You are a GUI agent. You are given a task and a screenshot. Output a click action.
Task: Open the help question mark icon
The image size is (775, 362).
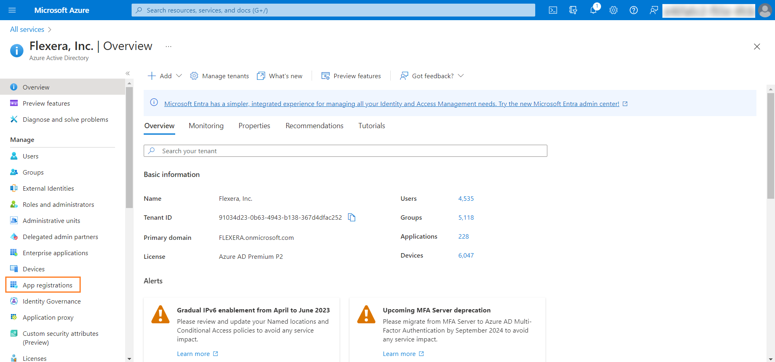pos(633,10)
